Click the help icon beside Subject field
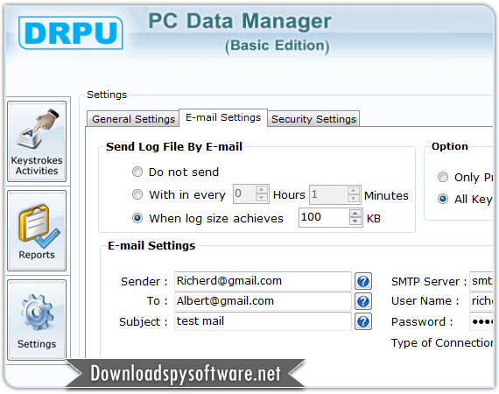Screen dimensions: 499x394 (x=363, y=321)
